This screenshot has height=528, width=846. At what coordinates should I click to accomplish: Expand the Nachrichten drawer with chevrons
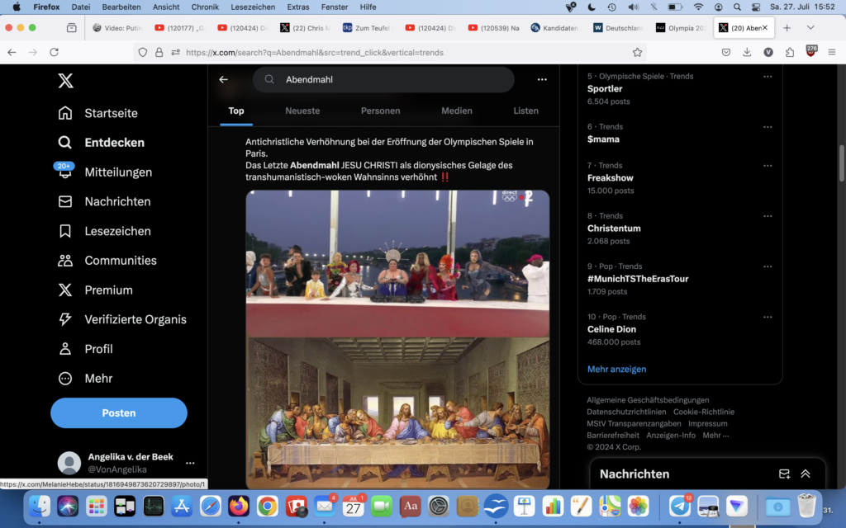(x=806, y=474)
